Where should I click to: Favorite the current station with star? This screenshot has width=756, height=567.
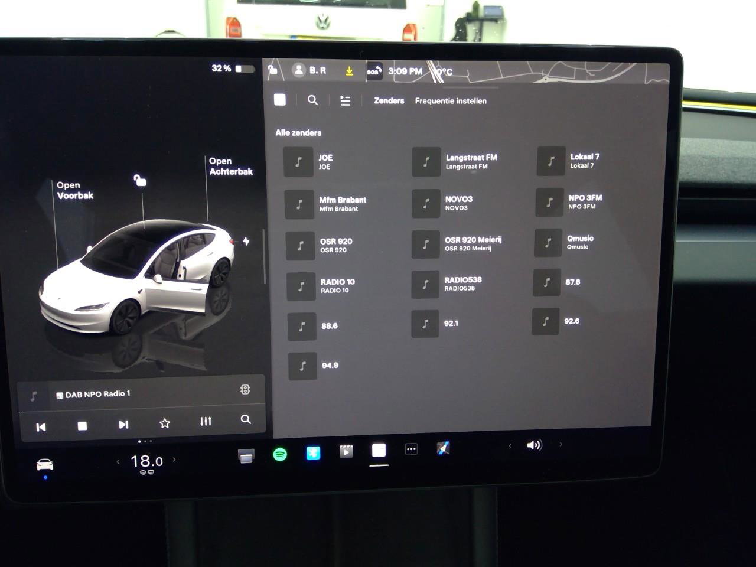point(165,423)
